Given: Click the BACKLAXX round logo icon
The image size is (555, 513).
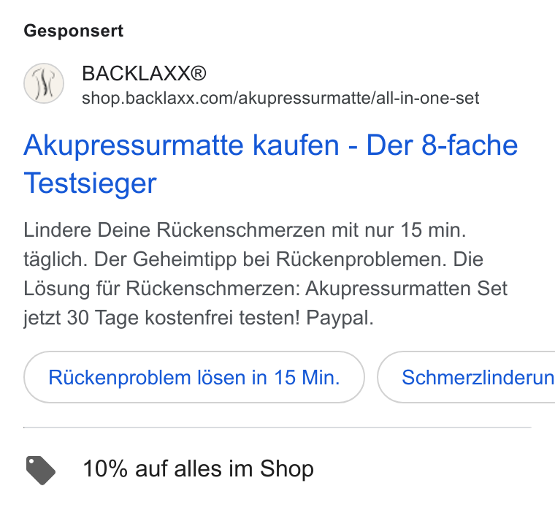Looking at the screenshot, I should tap(44, 83).
